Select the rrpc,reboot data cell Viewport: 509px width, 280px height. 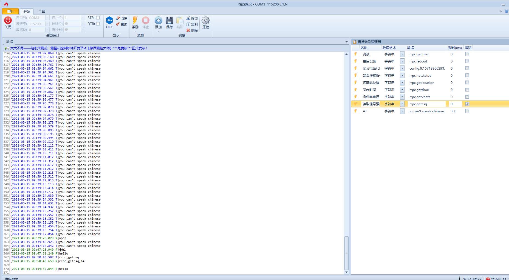coord(426,61)
